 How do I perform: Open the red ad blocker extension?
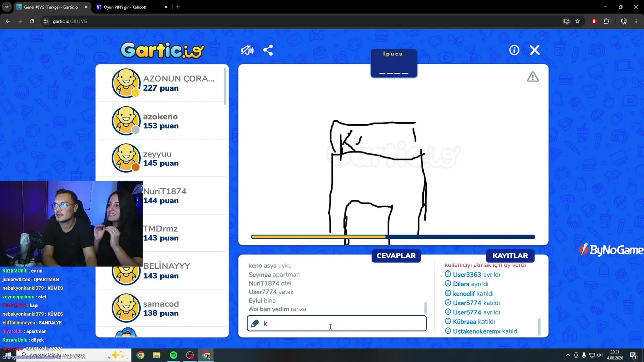coord(594,21)
